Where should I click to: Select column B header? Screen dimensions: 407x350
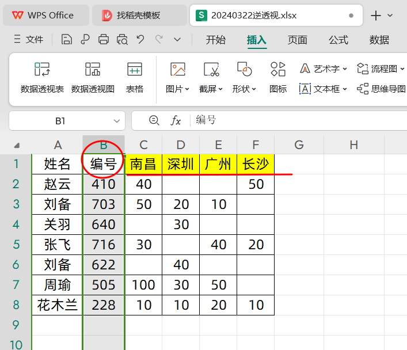coord(104,145)
